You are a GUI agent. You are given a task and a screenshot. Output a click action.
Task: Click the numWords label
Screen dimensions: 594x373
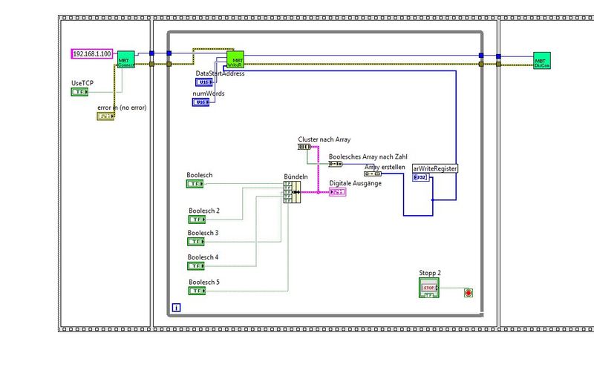pyautogui.click(x=209, y=93)
